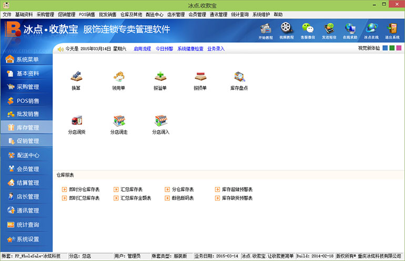Select 系统设置 in the sidebar

click(x=26, y=239)
